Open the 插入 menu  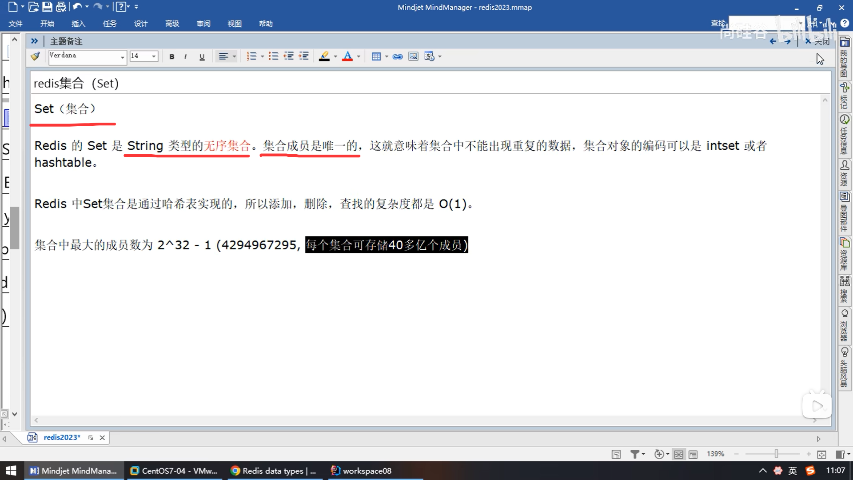click(78, 24)
